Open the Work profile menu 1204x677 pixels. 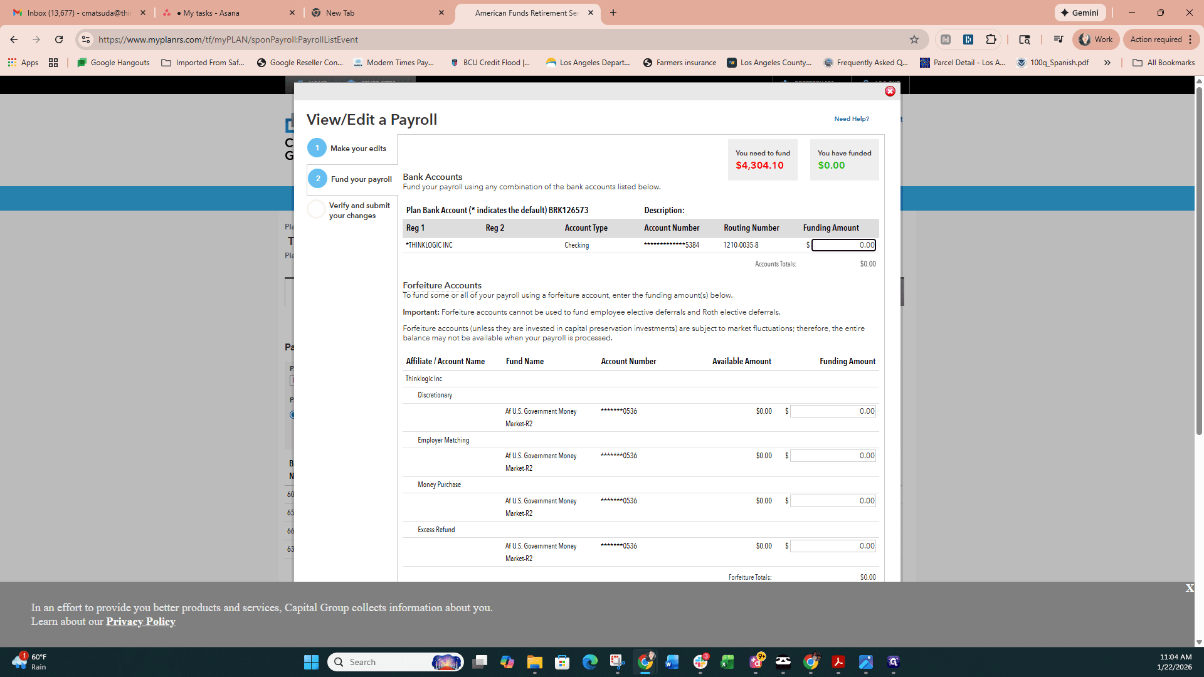pos(1096,39)
